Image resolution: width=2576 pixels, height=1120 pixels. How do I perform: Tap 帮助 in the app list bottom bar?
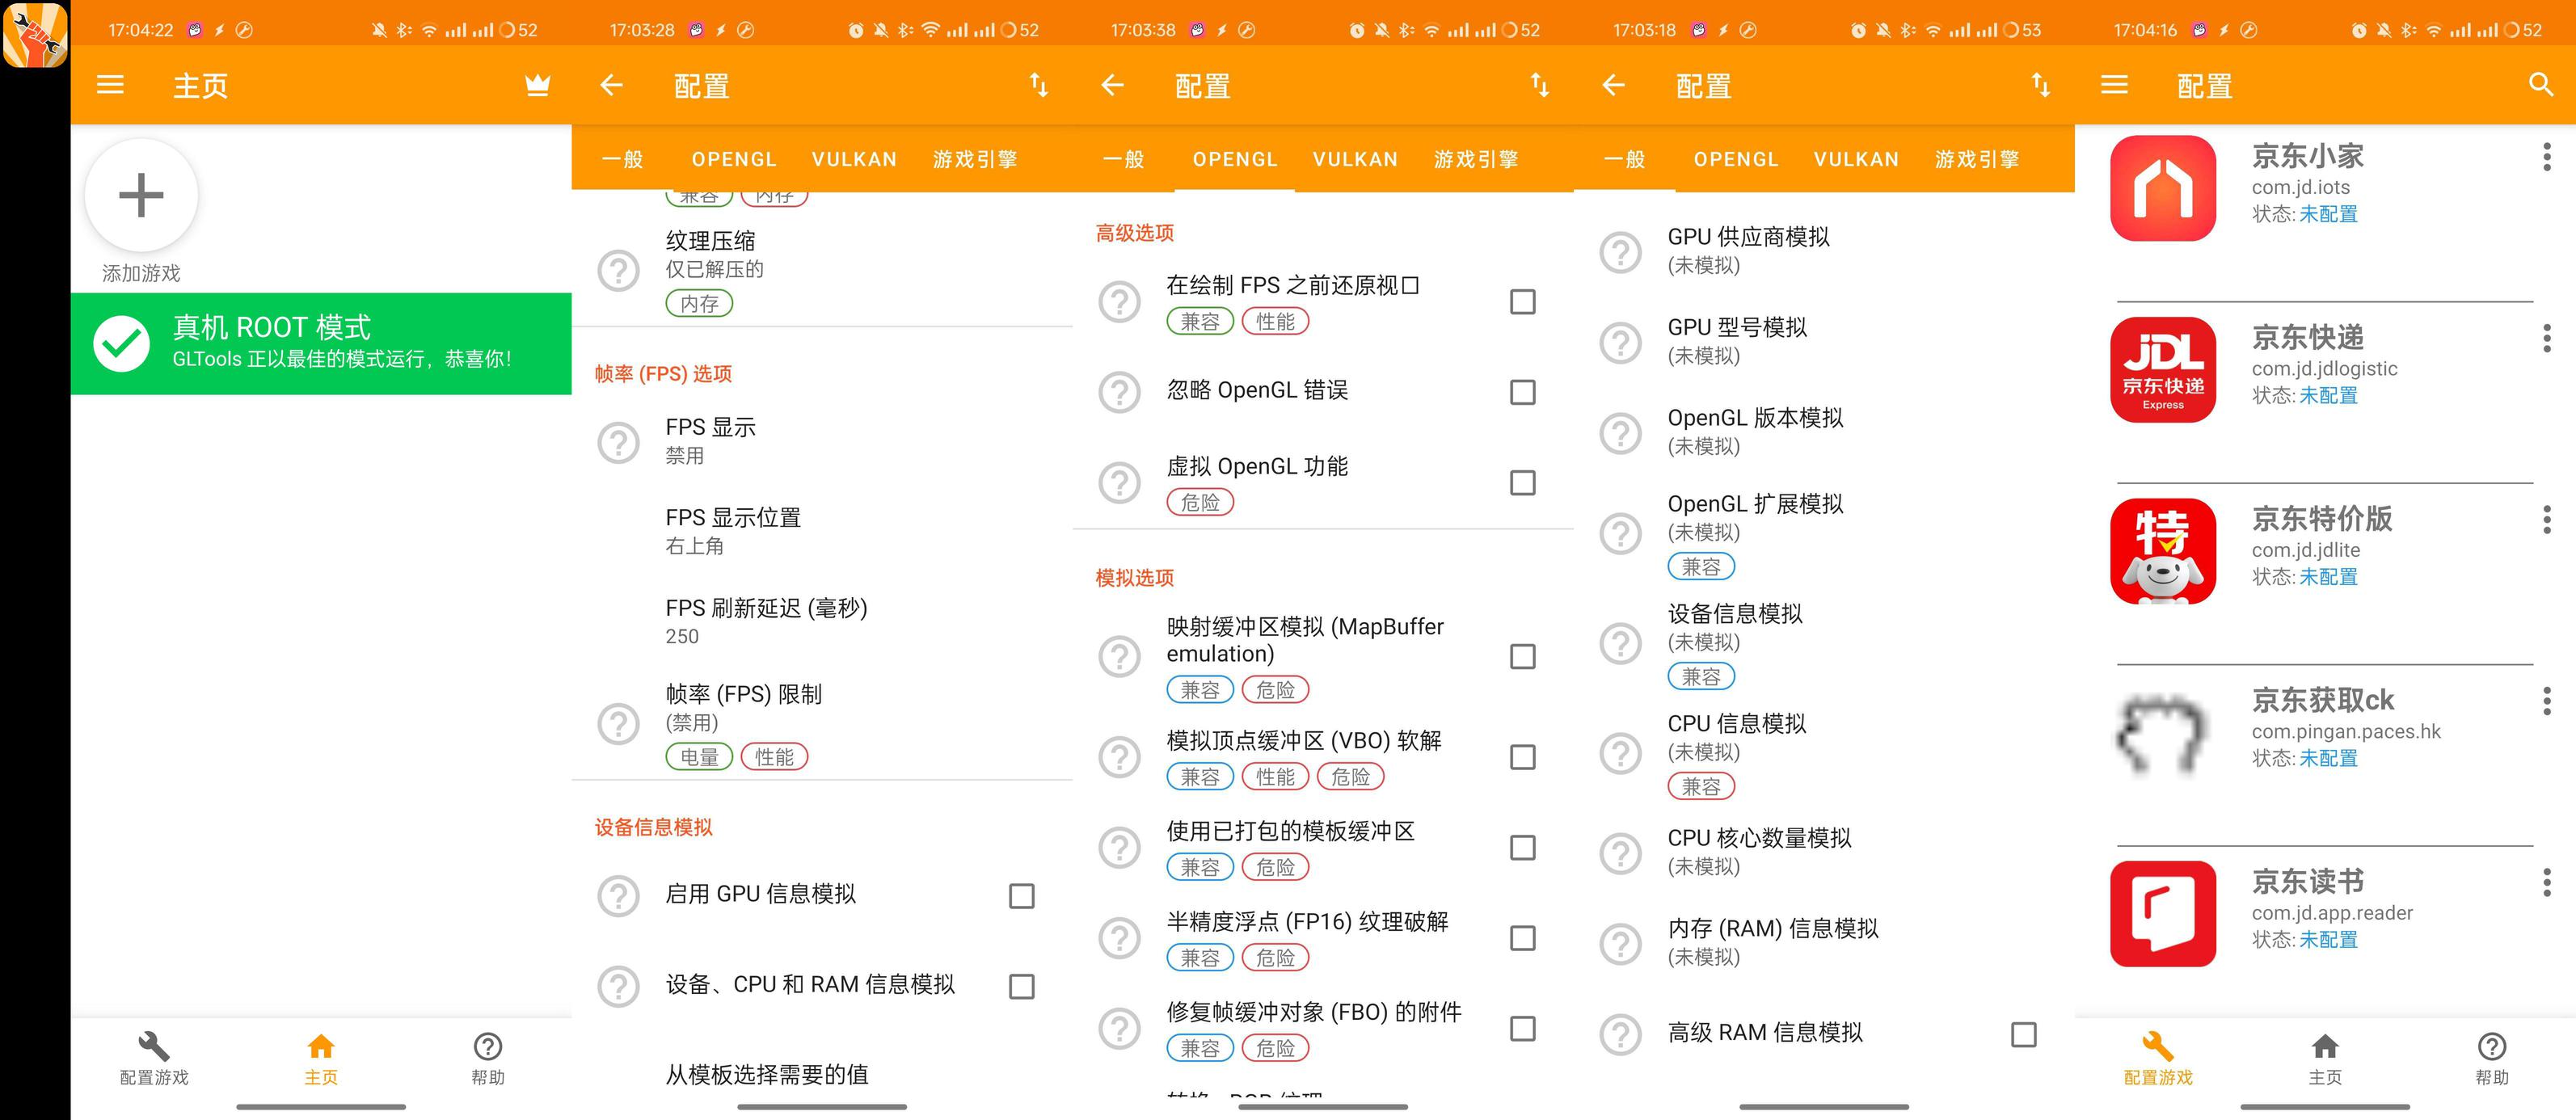point(2492,1058)
